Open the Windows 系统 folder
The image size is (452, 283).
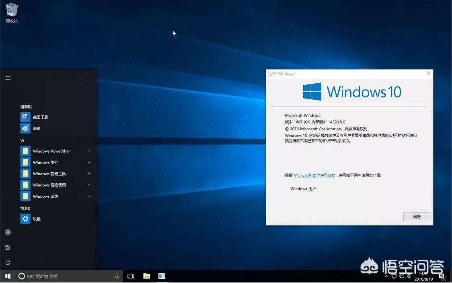click(55, 196)
